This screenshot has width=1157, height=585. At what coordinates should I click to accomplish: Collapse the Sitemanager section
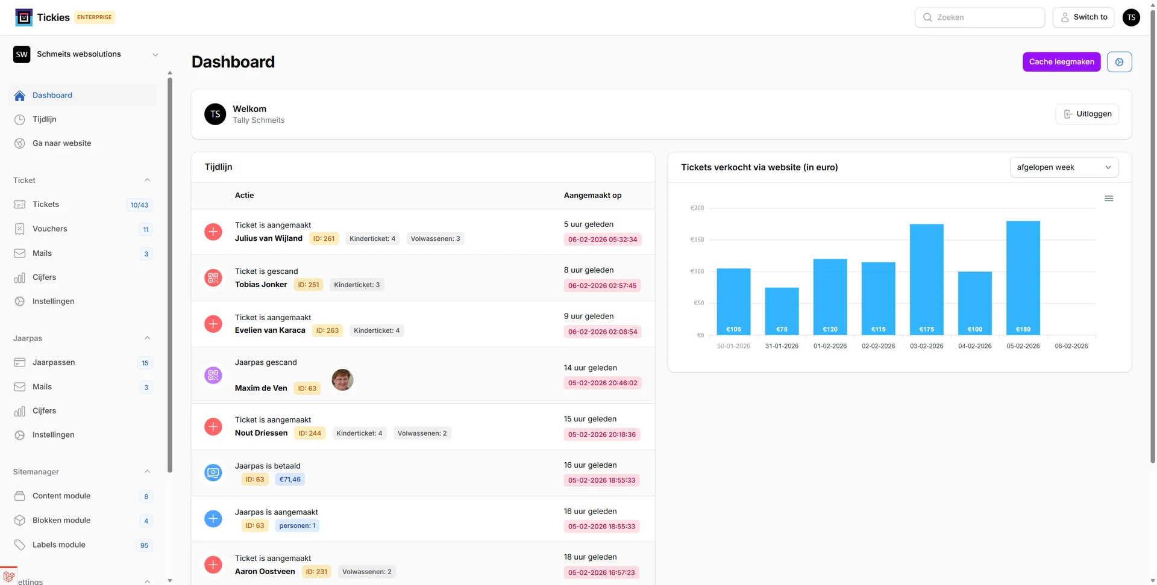(148, 472)
